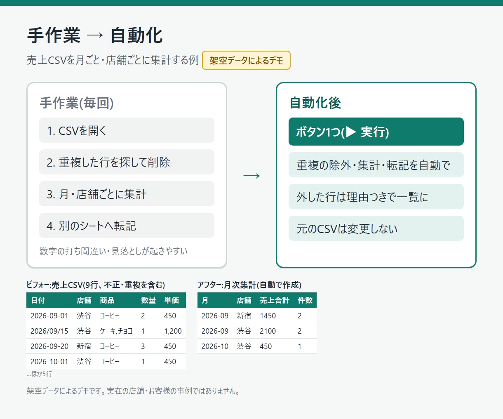
Task: Click the footer disclaimer 架空データによるデモです
Action: pyautogui.click(x=133, y=391)
